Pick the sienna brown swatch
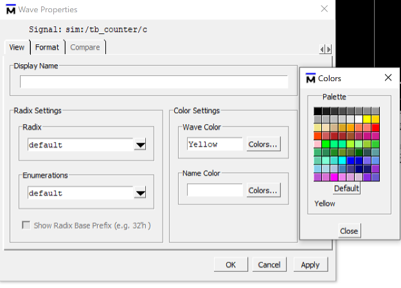Viewport: 401px width, 288px height. pyautogui.click(x=351, y=136)
